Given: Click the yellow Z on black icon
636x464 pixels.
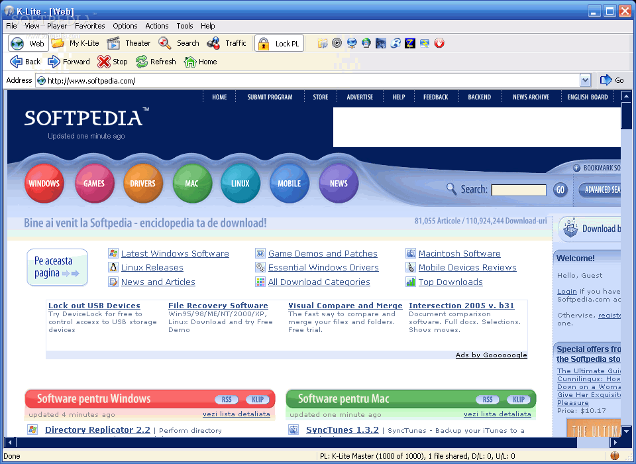Looking at the screenshot, I should 410,43.
